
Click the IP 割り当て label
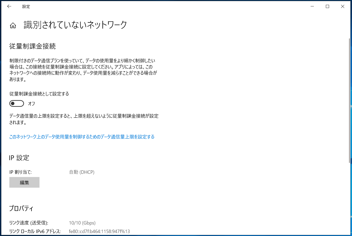pos(21,172)
